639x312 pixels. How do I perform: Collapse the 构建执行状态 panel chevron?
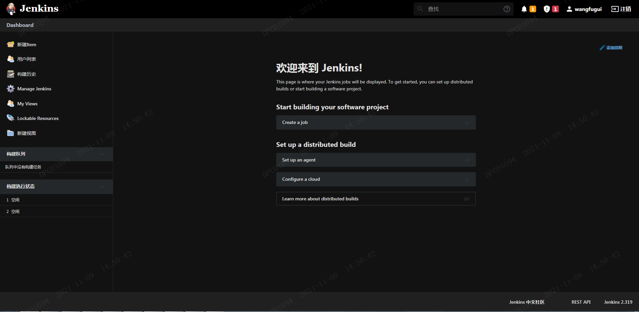(102, 187)
